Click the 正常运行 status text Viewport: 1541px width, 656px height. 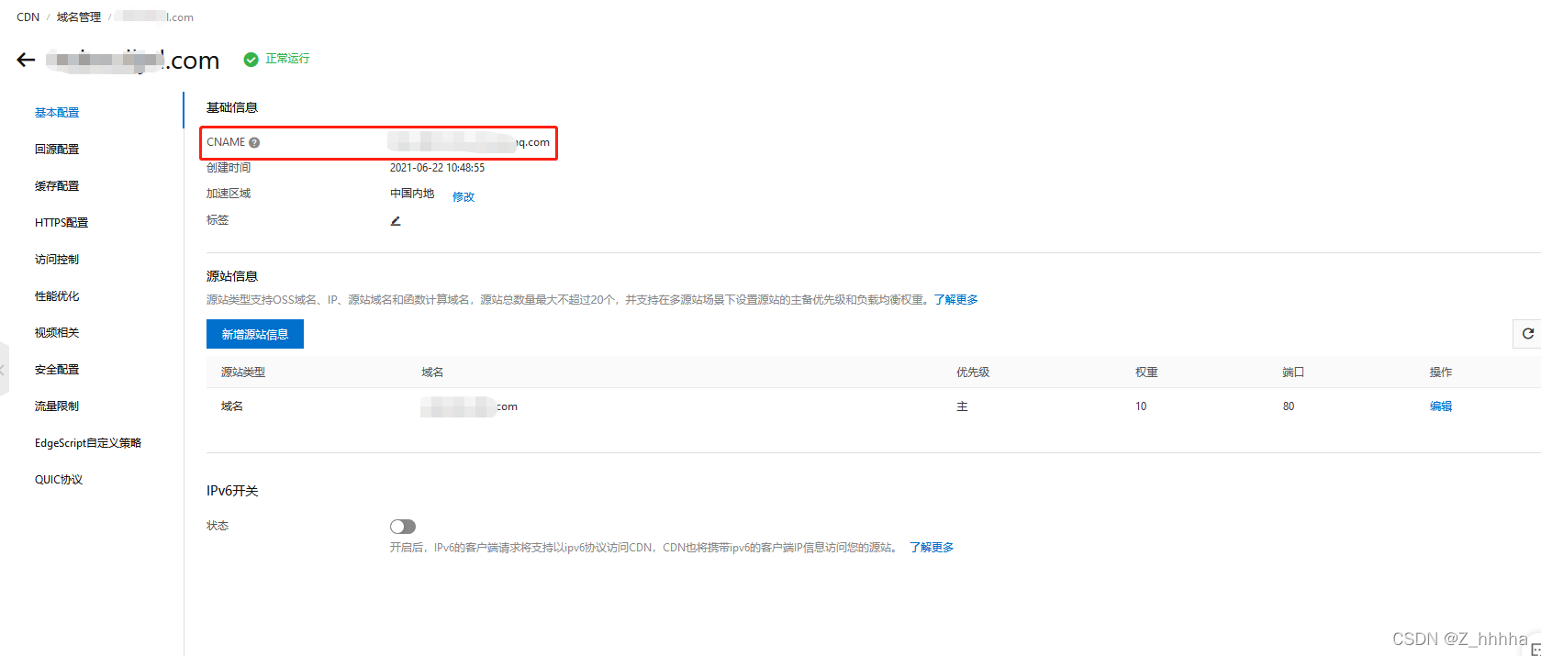[x=287, y=58]
